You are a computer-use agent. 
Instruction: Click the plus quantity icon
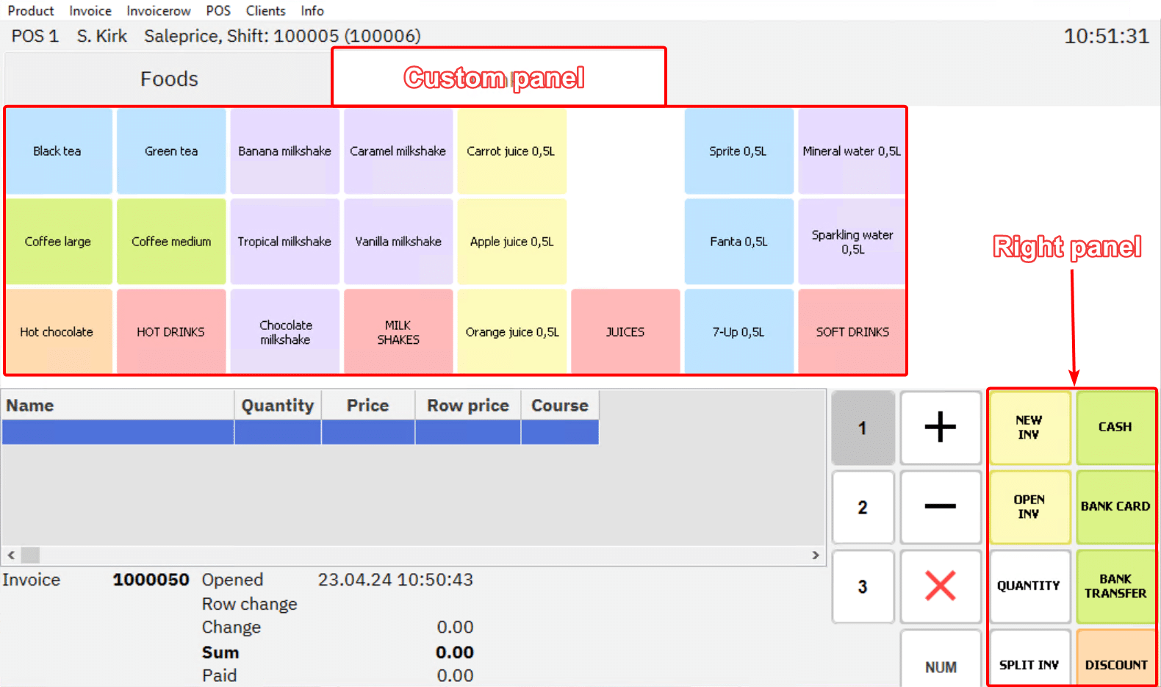940,428
